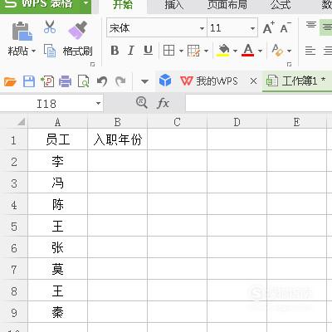Open the Name Box dropdown arrow
The image size is (332, 332).
click(x=98, y=104)
